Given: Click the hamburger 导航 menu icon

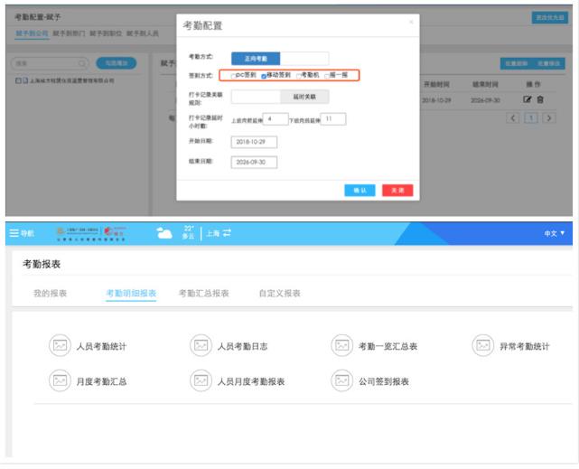Looking at the screenshot, I should (x=14, y=233).
